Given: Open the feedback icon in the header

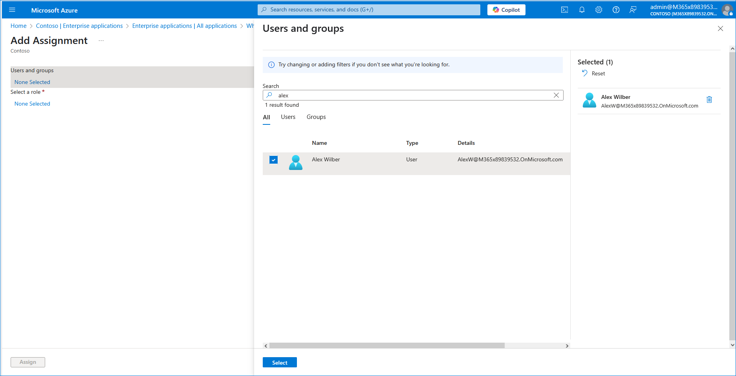Looking at the screenshot, I should (633, 10).
